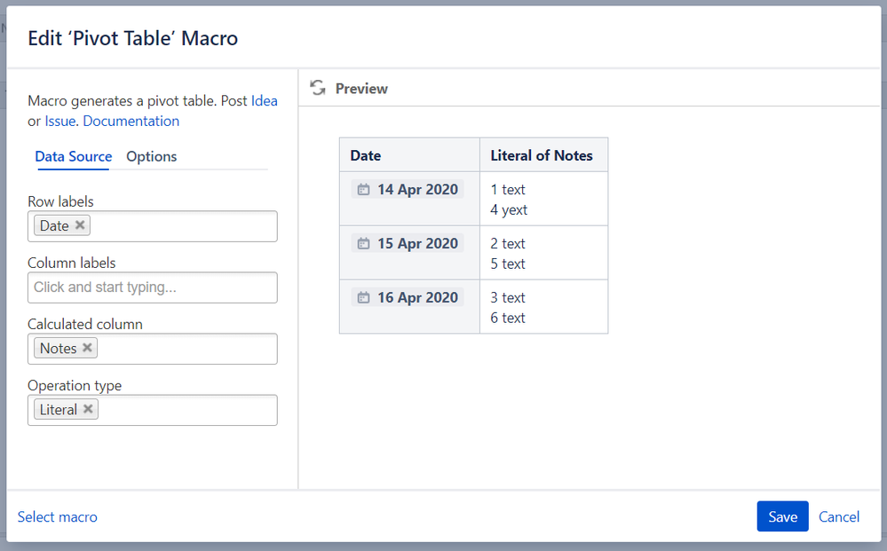Image resolution: width=887 pixels, height=551 pixels.
Task: Open the Documentation link
Action: click(x=131, y=121)
